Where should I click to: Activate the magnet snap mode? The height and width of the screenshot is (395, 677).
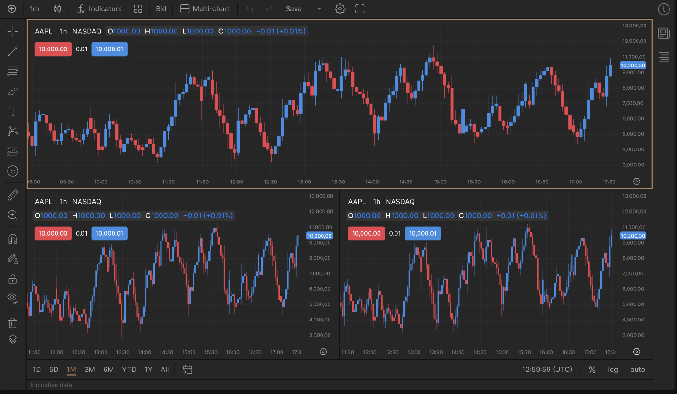pyautogui.click(x=13, y=239)
